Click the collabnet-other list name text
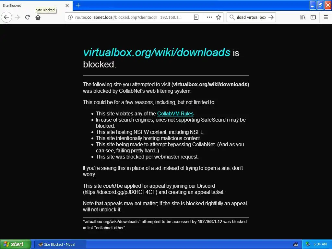The width and height of the screenshot is (332, 249). [110, 228]
